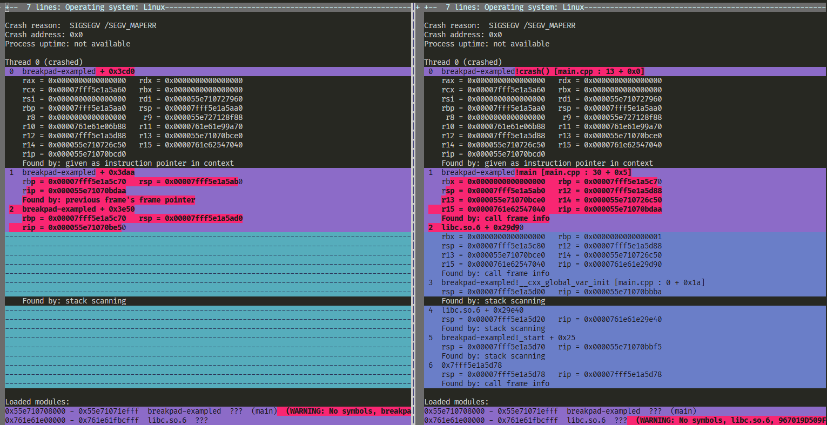Viewport: 827px width, 425px height.
Task: Click left 'Found by: given as instruction pointer in context'
Action: [x=128, y=163]
